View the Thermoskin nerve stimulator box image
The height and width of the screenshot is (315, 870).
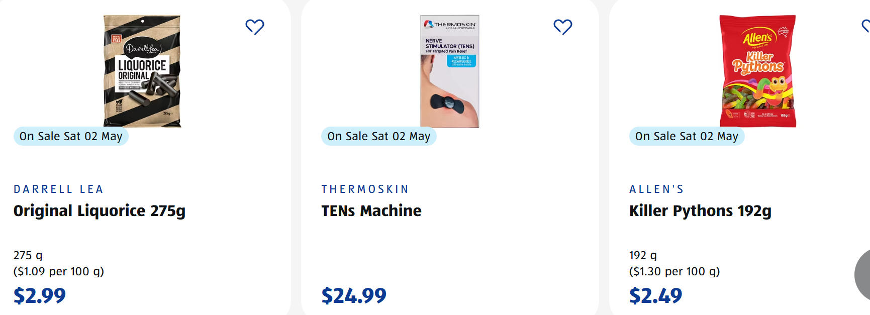click(450, 71)
